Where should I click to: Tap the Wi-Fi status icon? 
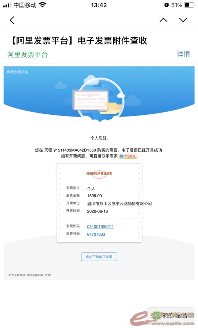43,5
